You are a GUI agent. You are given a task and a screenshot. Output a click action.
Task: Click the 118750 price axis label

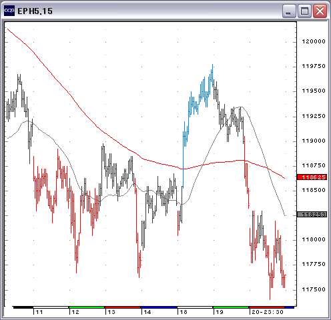314,165
